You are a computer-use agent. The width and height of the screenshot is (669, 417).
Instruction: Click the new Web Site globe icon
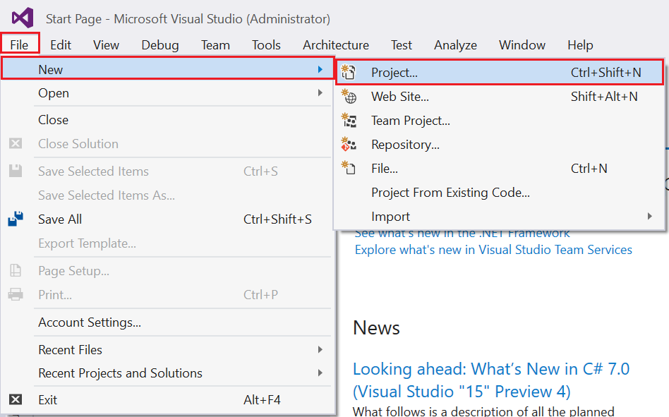[349, 97]
